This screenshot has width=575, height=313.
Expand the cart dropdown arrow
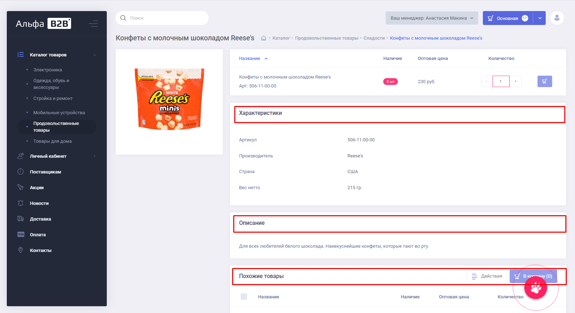pos(540,18)
